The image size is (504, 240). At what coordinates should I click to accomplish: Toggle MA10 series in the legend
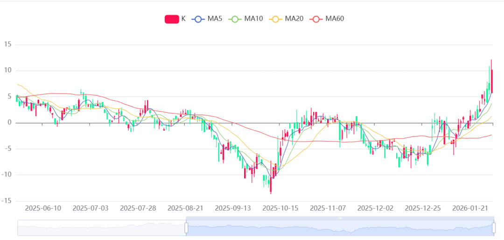click(253, 19)
